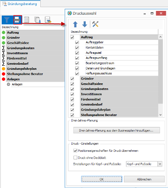Click red status dot beside Stellungnahme Berater
The image size is (168, 188).
pos(3,74)
